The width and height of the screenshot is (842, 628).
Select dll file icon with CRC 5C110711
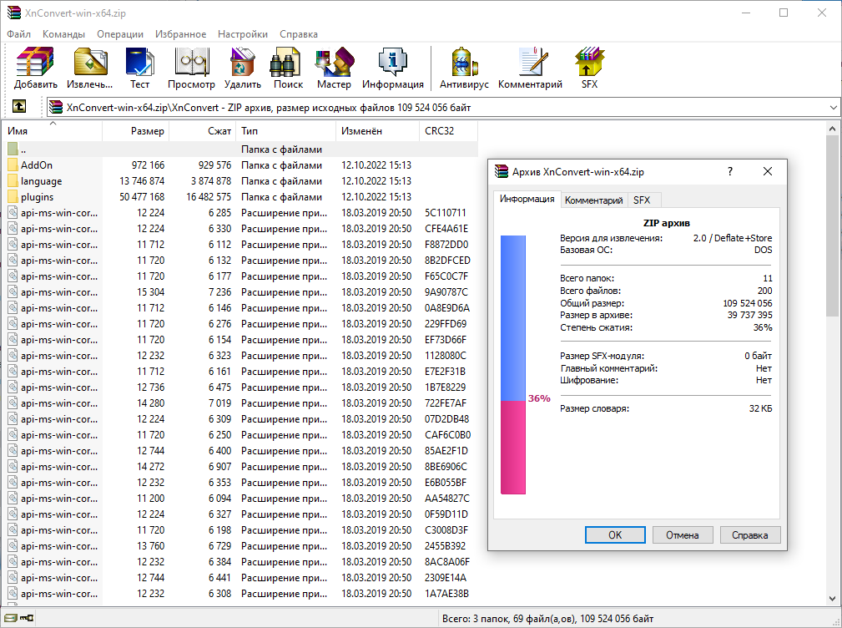(13, 213)
